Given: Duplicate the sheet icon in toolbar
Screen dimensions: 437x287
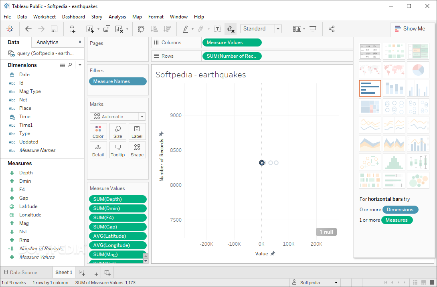Looking at the screenshot, I should point(107,29).
